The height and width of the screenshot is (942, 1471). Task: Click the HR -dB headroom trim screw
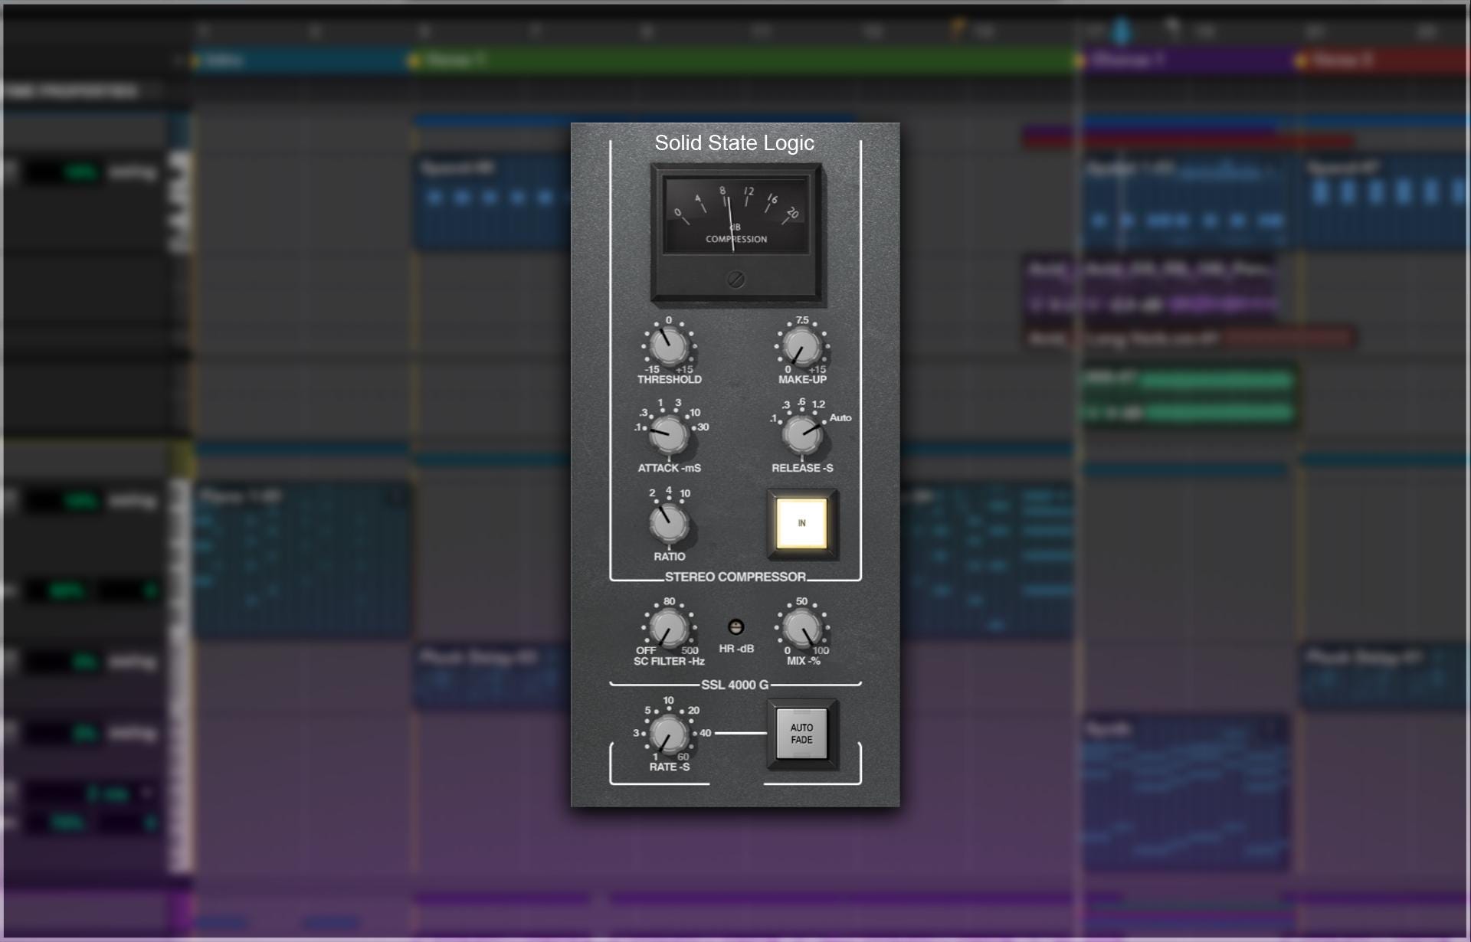click(735, 627)
